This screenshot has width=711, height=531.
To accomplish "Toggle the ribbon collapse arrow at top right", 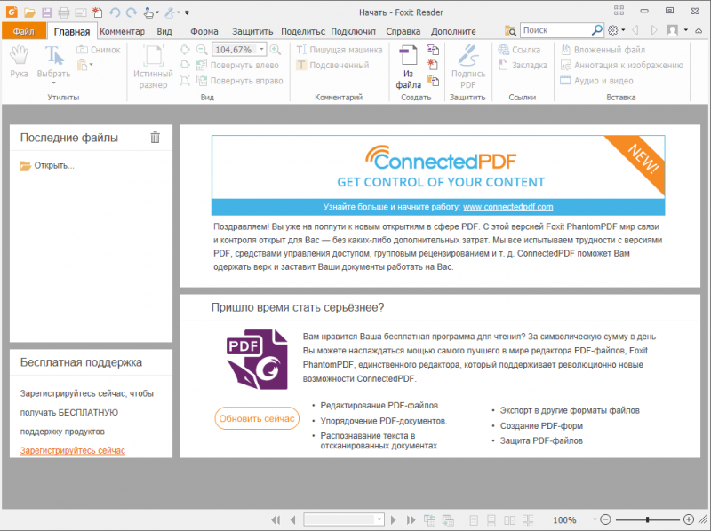I will click(x=699, y=30).
